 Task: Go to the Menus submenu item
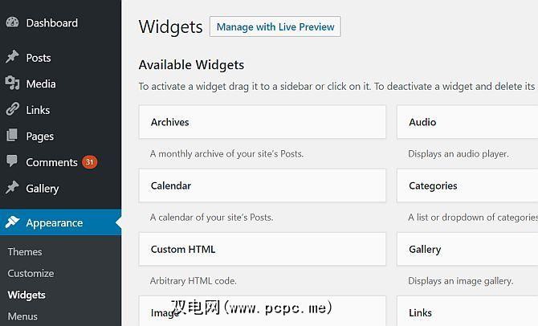pos(22,316)
